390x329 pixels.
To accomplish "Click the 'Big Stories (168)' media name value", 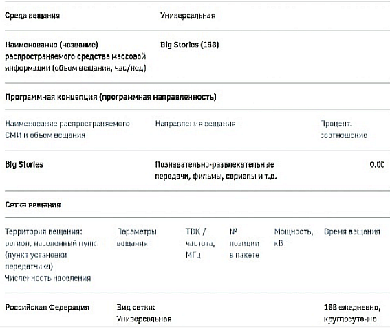I will click(x=190, y=45).
